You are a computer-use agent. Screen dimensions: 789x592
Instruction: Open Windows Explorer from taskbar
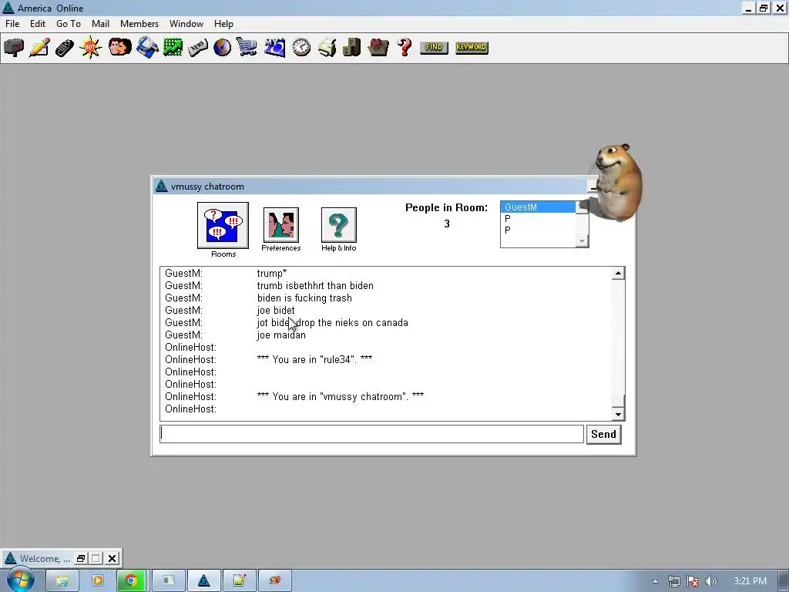click(x=62, y=580)
